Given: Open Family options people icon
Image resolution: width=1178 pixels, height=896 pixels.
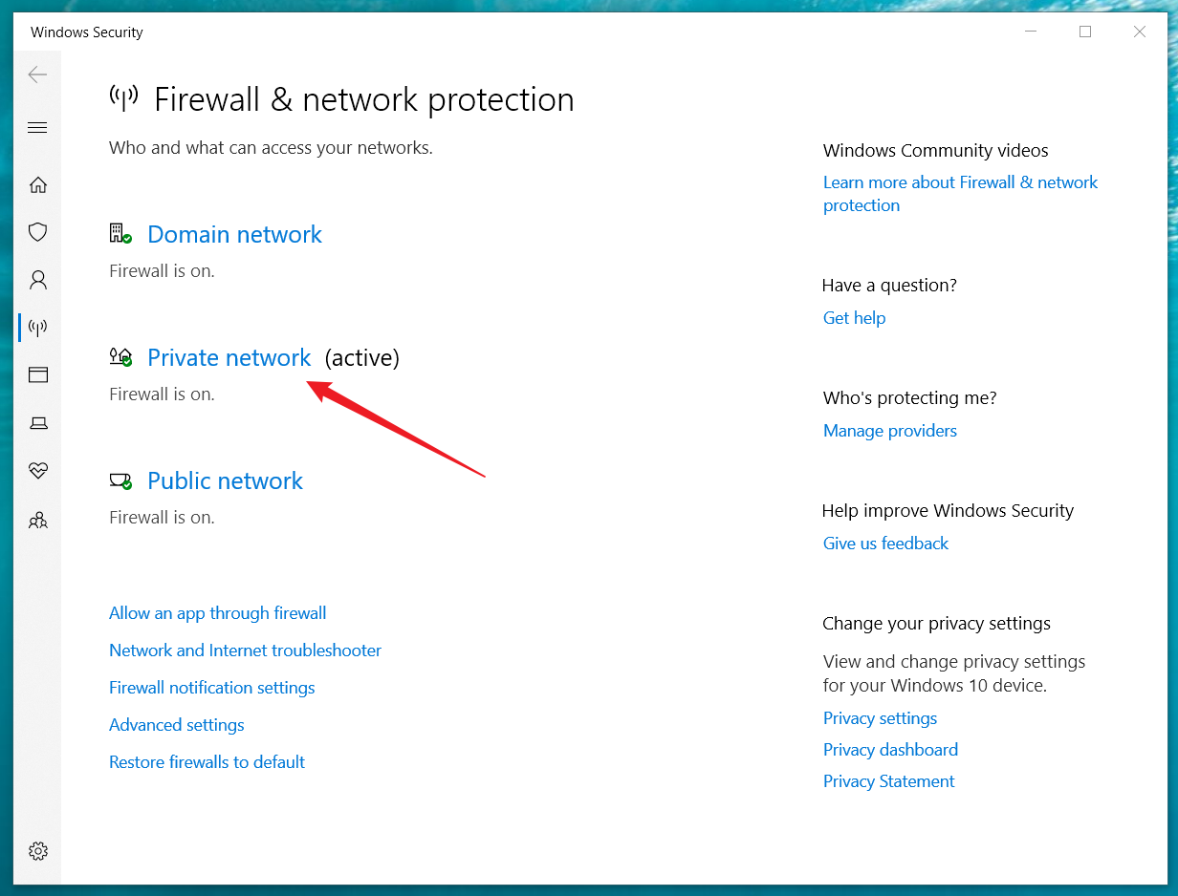Looking at the screenshot, I should (37, 521).
